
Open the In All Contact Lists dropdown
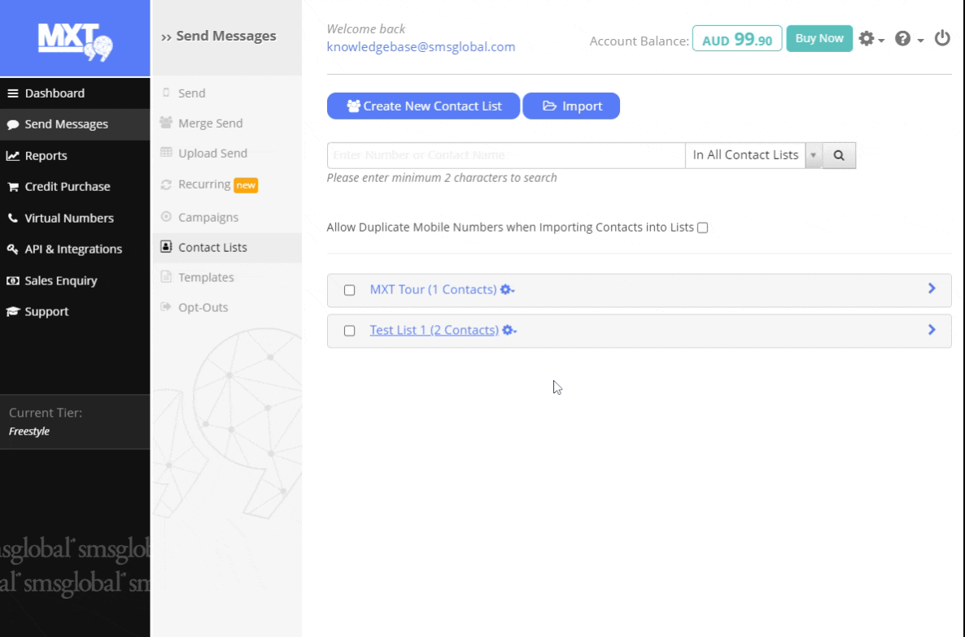click(x=753, y=155)
